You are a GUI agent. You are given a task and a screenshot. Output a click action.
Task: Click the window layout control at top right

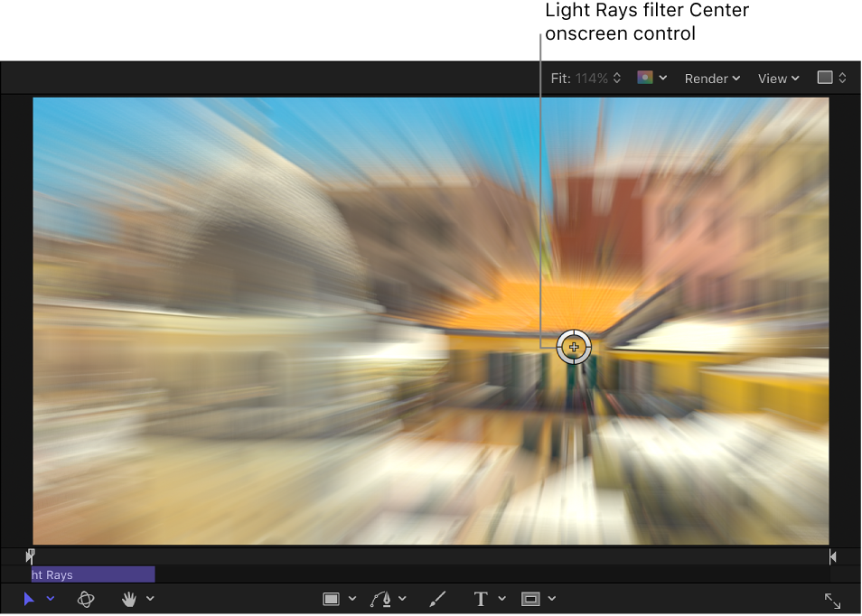click(x=830, y=78)
